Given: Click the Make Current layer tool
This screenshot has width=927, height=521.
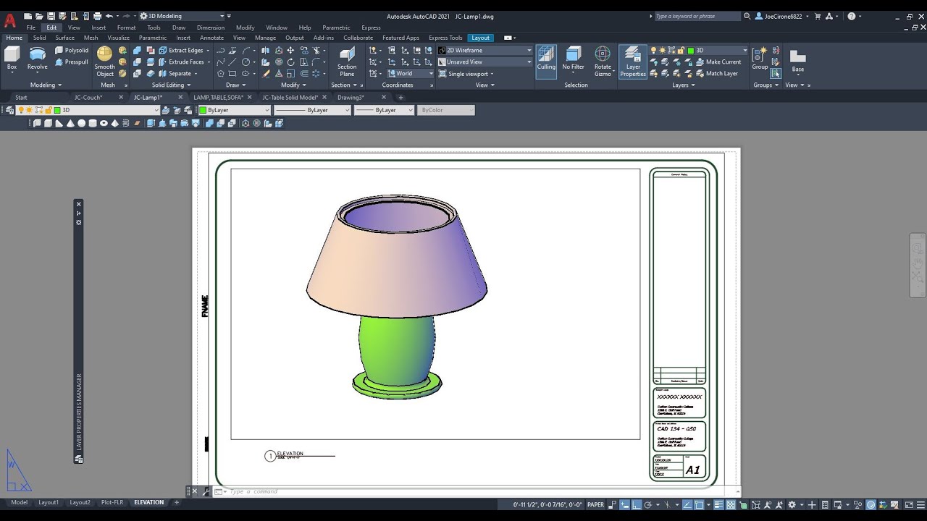Looking at the screenshot, I should tap(718, 62).
